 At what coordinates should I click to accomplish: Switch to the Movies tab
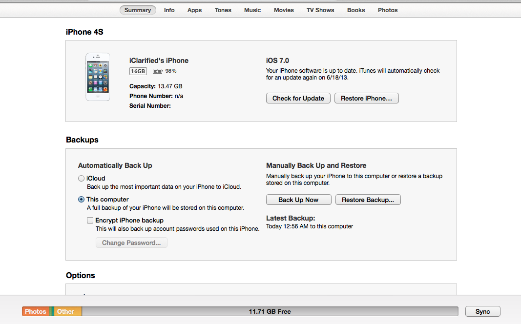[x=284, y=10]
